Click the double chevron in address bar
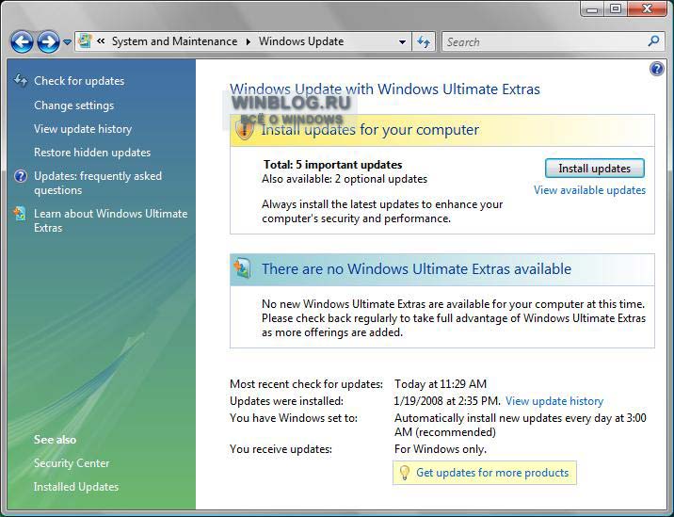This screenshot has height=517, width=674. 101,41
